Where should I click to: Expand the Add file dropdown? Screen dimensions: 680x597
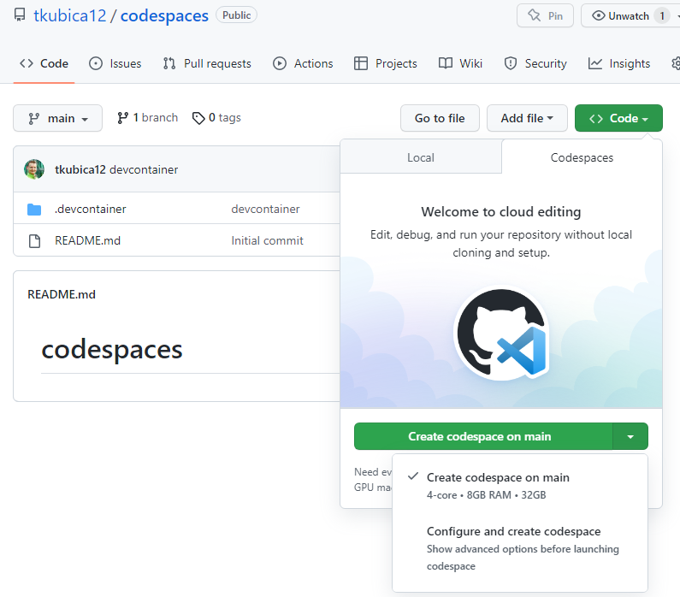(x=527, y=118)
